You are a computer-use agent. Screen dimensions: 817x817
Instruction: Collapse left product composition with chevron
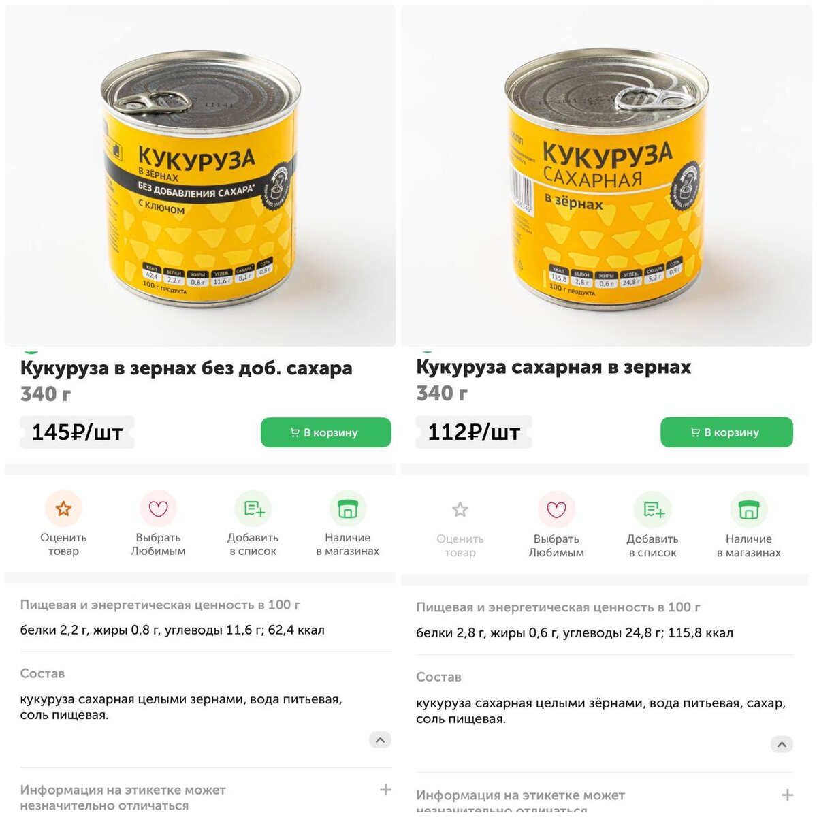(x=380, y=740)
